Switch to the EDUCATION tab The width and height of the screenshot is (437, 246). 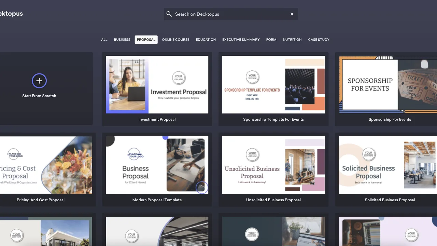click(x=206, y=40)
